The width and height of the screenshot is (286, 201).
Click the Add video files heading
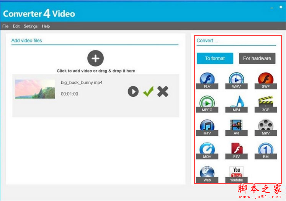point(27,41)
